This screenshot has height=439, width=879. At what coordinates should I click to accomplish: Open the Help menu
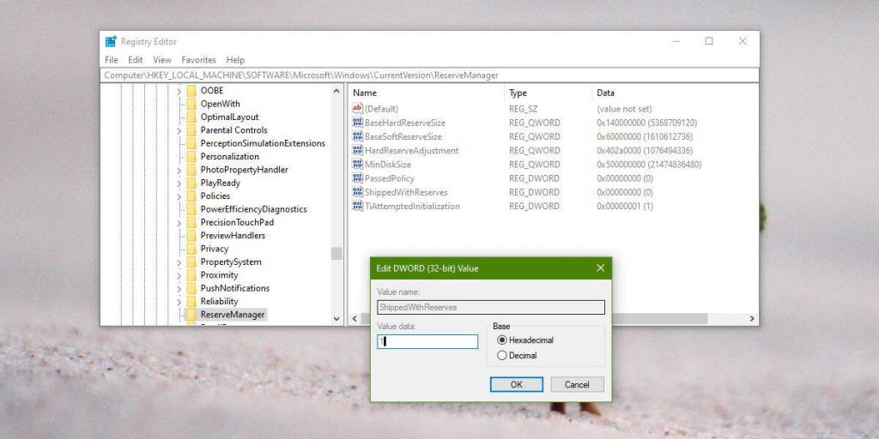[235, 60]
